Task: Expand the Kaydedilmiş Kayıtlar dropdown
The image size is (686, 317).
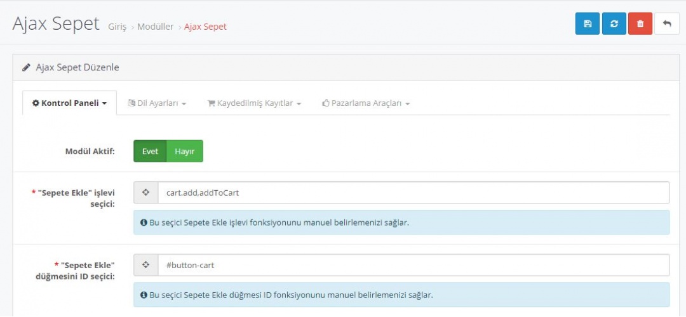Action: [x=254, y=103]
